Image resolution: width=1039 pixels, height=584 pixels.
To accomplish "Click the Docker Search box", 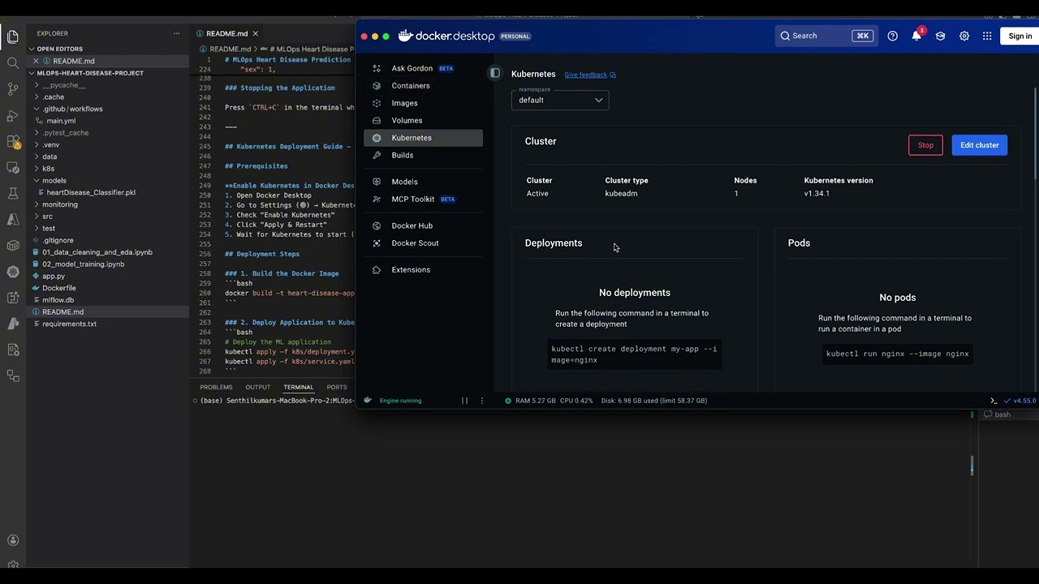I will (x=826, y=36).
